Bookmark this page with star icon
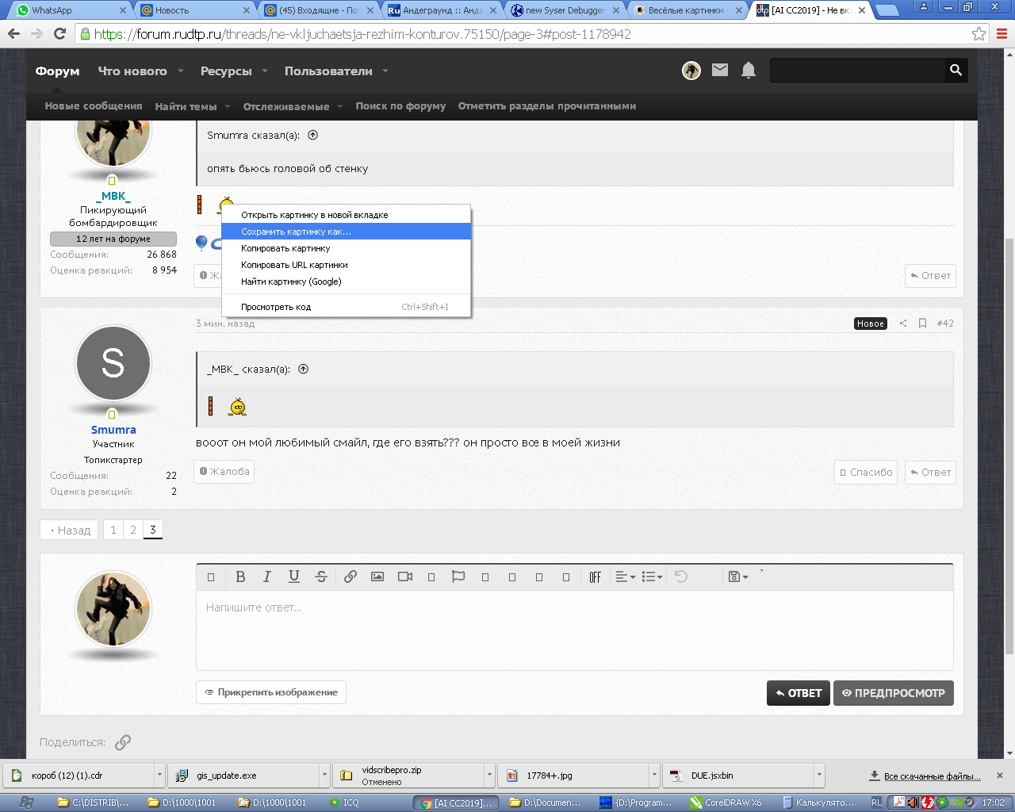This screenshot has height=812, width=1015. (x=979, y=34)
